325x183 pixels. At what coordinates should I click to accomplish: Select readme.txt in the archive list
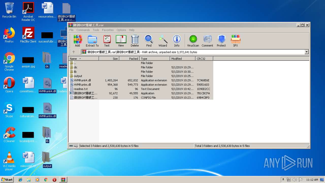point(141,89)
